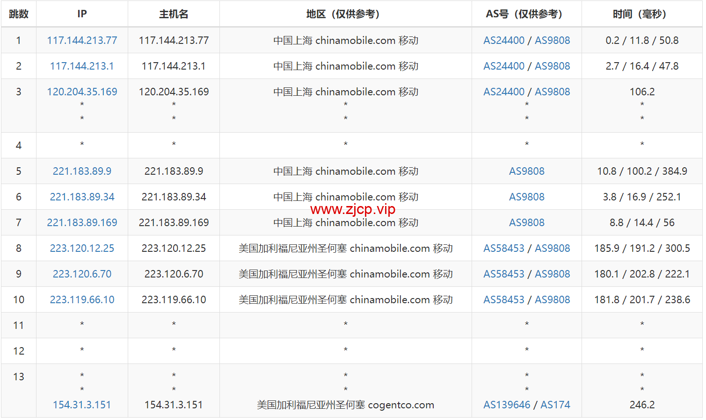The width and height of the screenshot is (706, 420).
Task: Click time value 3.8 / 16.9 / 252.1
Action: tap(642, 197)
